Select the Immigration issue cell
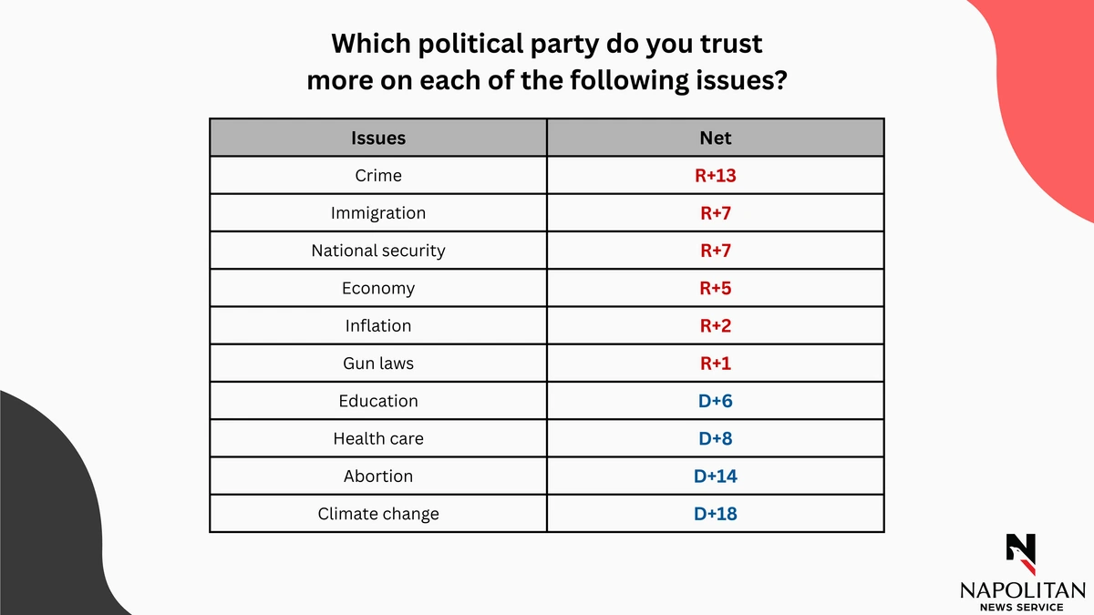1094x615 pixels. (378, 213)
